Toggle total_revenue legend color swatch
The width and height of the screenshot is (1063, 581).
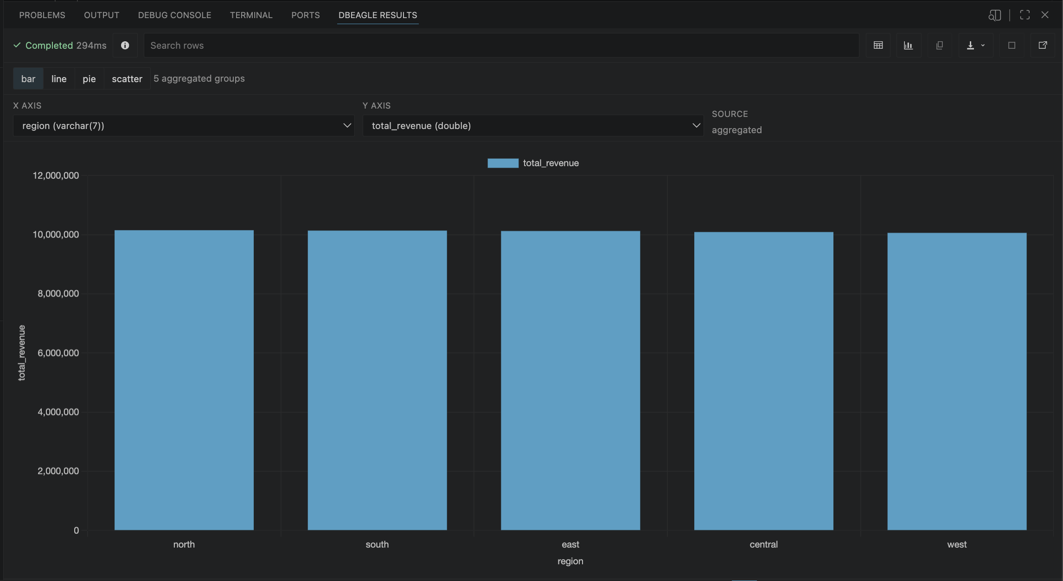click(x=503, y=163)
